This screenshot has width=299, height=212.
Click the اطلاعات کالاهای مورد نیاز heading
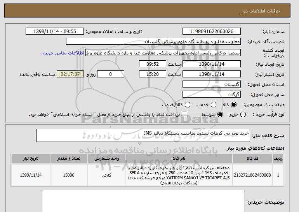[x=255, y=148]
